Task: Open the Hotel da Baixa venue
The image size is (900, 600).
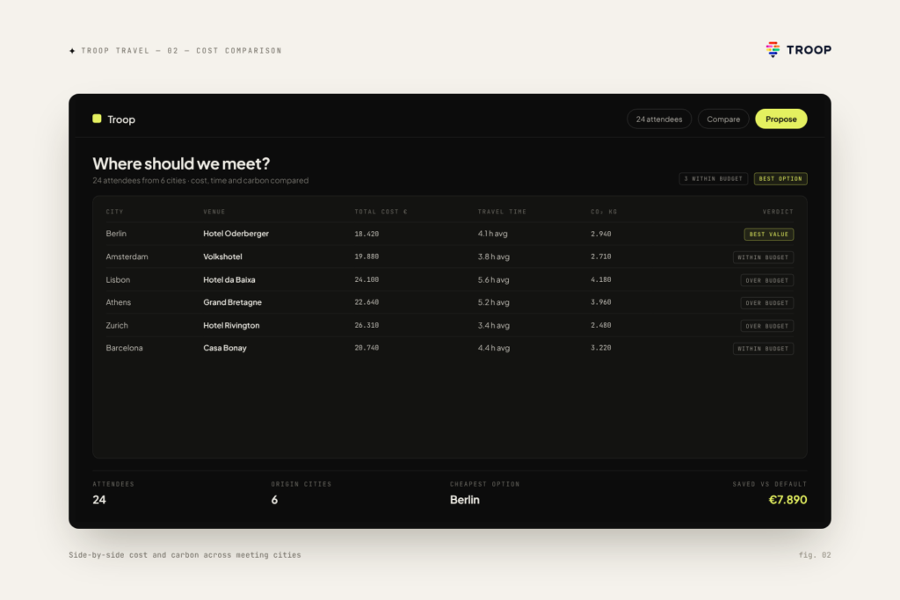Action: tap(229, 280)
